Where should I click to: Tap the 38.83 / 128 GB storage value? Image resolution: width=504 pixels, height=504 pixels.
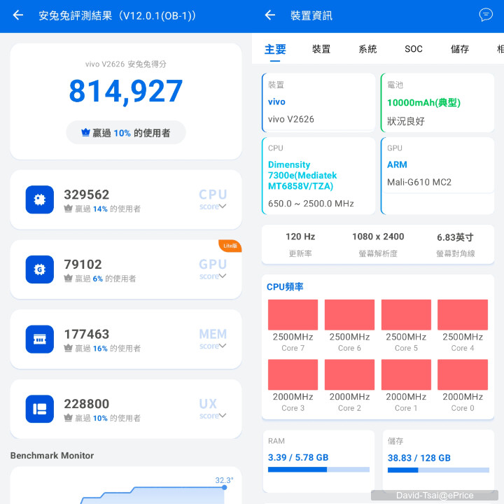[x=419, y=458]
